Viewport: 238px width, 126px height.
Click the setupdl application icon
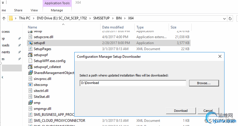[30, 43]
